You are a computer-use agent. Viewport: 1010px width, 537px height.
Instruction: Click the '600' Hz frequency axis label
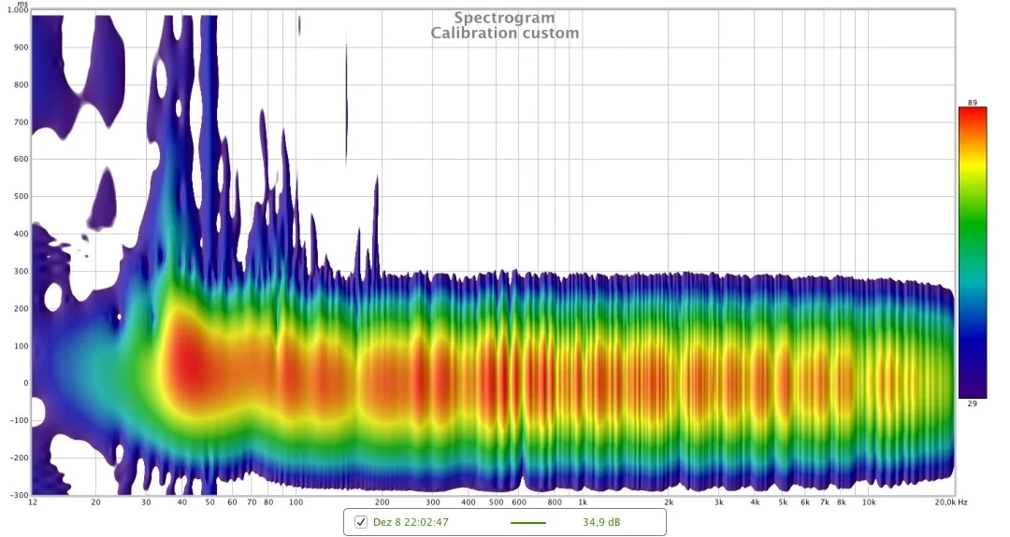(x=519, y=503)
